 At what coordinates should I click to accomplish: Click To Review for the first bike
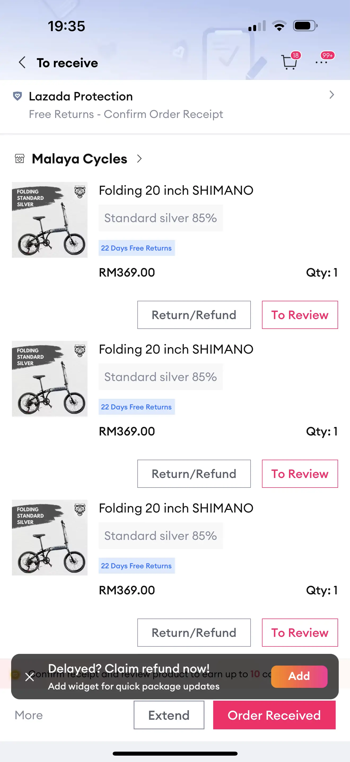tap(300, 315)
